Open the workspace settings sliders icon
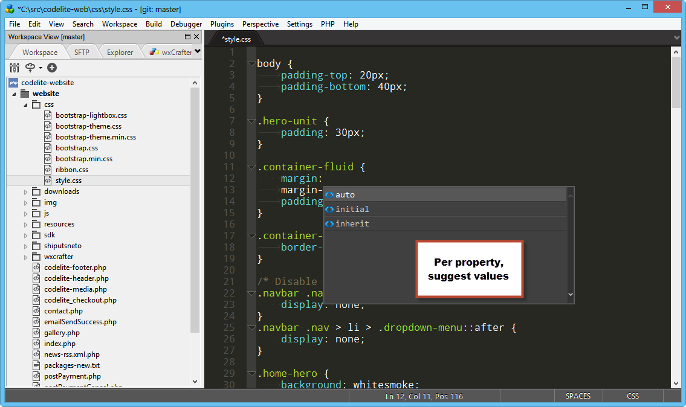 (15, 67)
